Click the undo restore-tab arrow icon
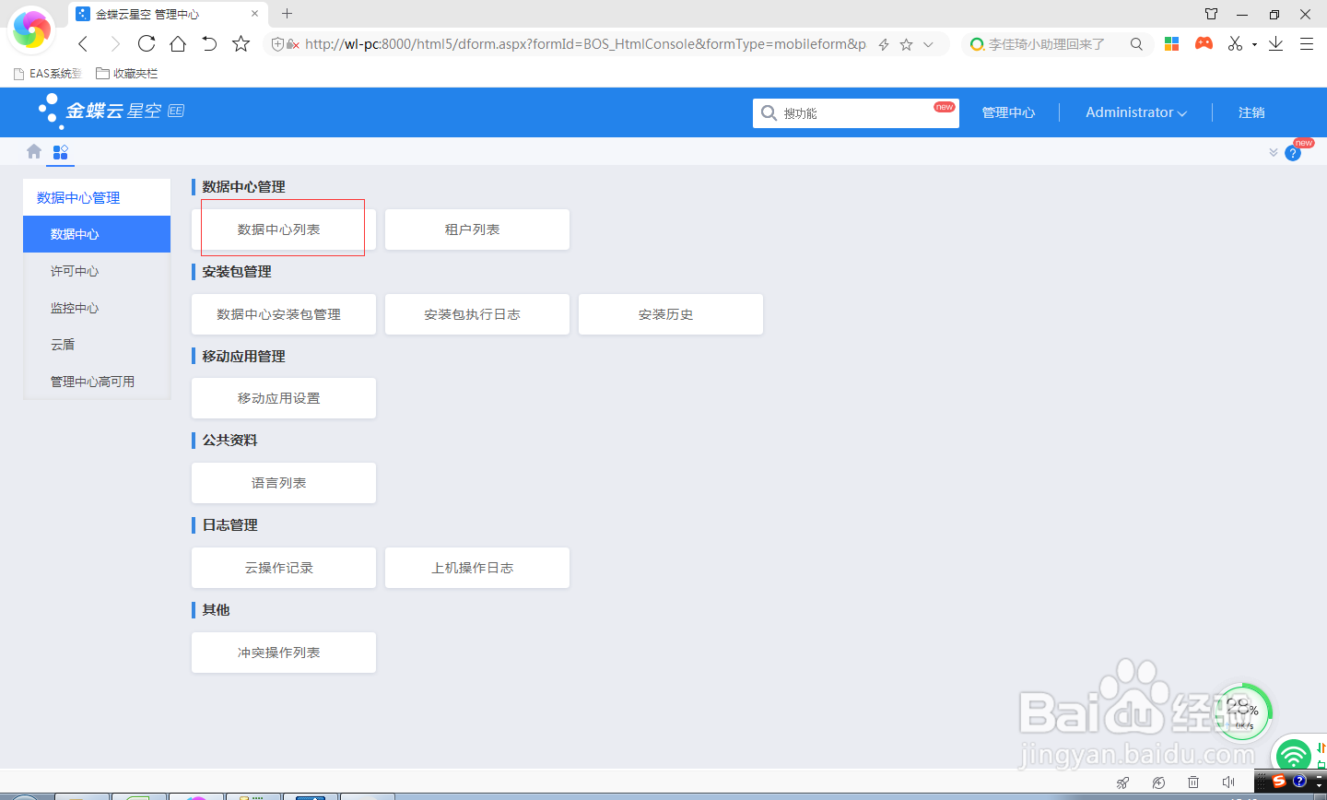The width and height of the screenshot is (1327, 800). click(209, 43)
